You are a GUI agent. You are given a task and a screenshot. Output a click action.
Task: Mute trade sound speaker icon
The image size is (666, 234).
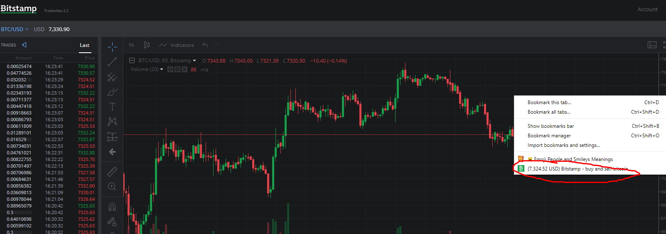point(25,45)
